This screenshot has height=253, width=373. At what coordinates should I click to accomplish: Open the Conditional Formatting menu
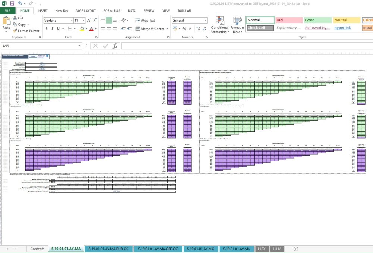coord(220,25)
